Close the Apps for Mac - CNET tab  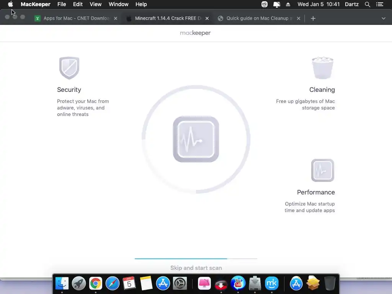pos(116,18)
